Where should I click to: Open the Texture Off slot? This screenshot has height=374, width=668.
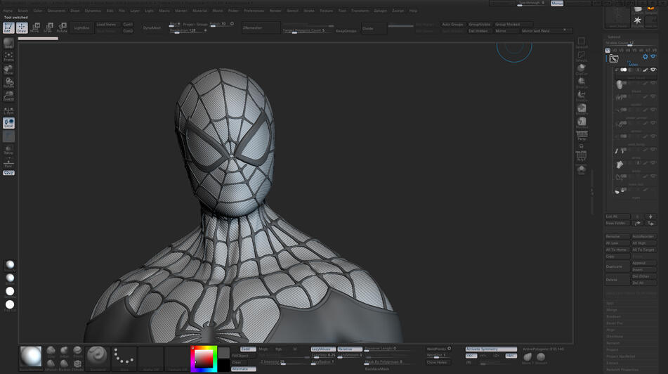[177, 357]
